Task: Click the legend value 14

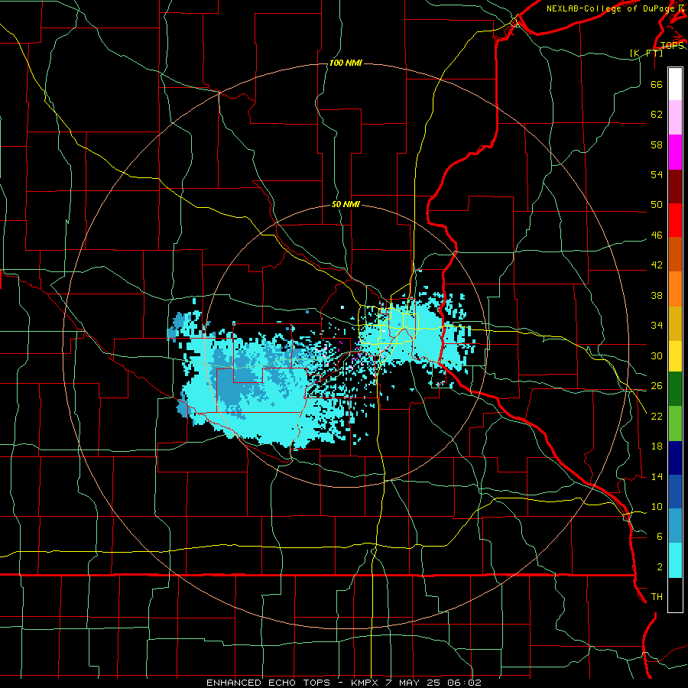Action: pyautogui.click(x=657, y=476)
